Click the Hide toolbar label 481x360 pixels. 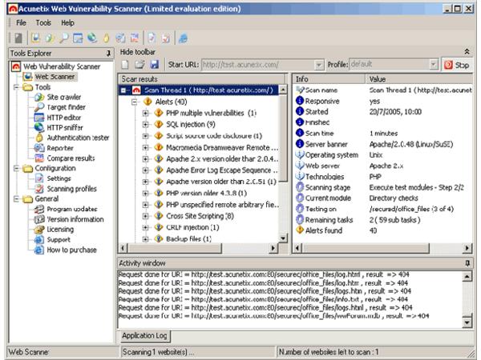[x=137, y=50]
